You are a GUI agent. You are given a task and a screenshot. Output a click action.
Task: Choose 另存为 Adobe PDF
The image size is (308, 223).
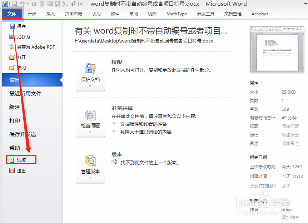point(32,47)
